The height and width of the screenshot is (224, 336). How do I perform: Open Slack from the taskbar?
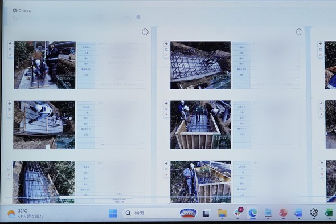(237, 213)
